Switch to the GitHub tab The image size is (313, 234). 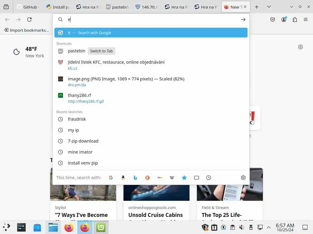(28, 7)
